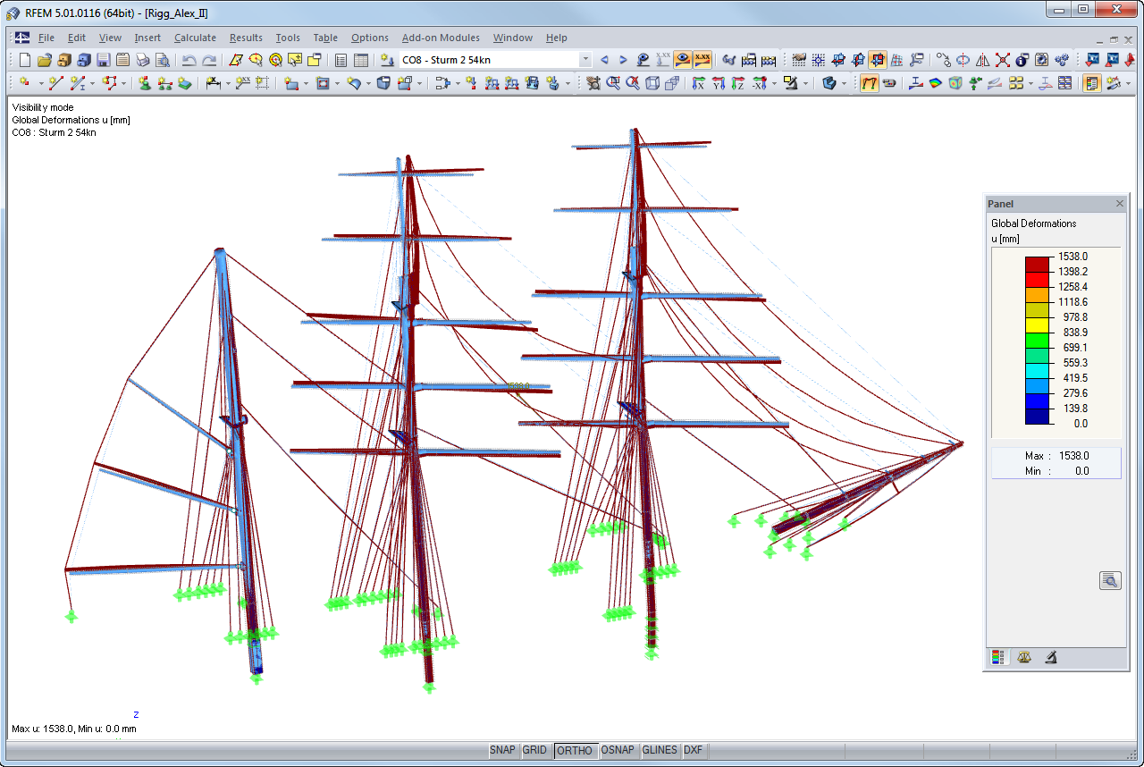Viewport: 1144px width, 767px height.
Task: Click the next load case arrow button
Action: pyautogui.click(x=623, y=58)
